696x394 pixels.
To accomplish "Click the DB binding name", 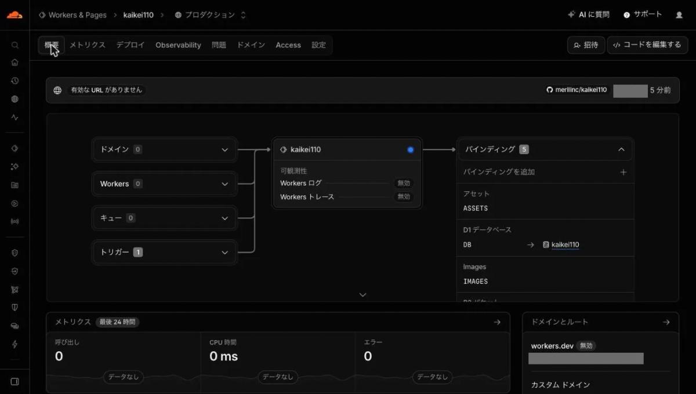I will (467, 245).
